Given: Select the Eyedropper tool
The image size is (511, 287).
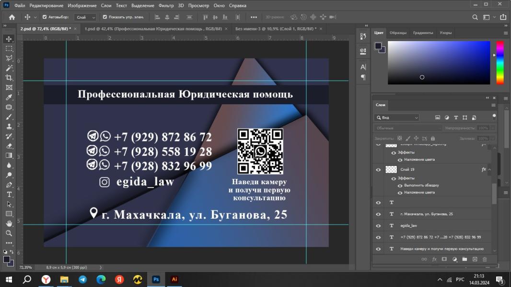Looking at the screenshot, I should click(x=9, y=97).
